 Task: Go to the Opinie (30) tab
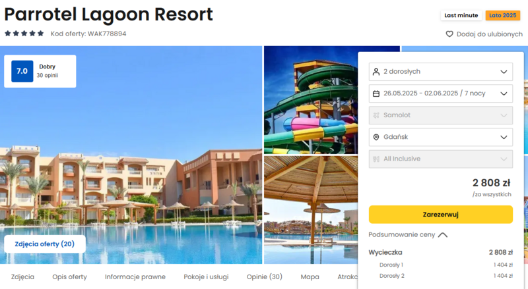click(265, 277)
